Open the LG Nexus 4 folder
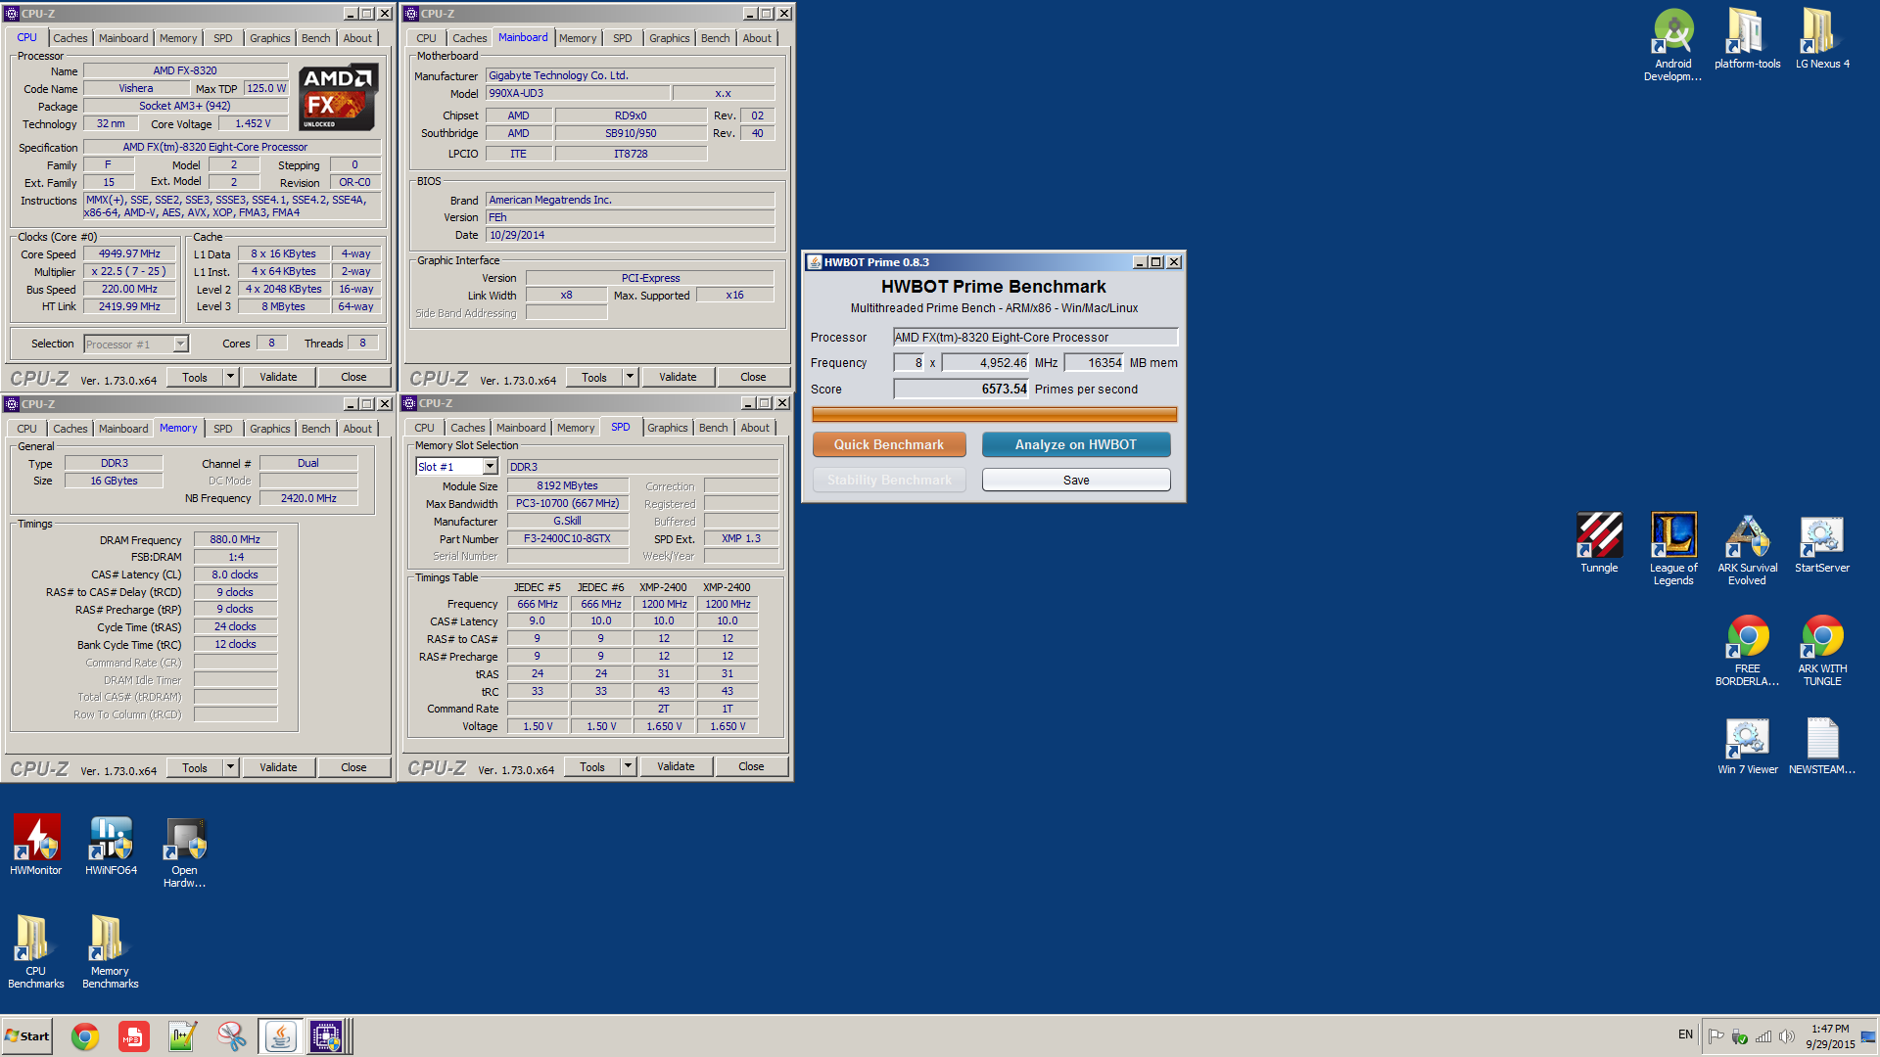The image size is (1880, 1057). [x=1821, y=39]
